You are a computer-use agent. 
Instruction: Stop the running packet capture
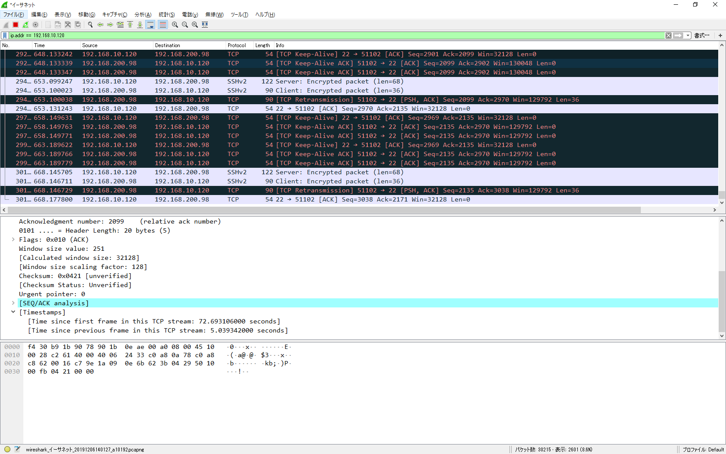coord(16,25)
